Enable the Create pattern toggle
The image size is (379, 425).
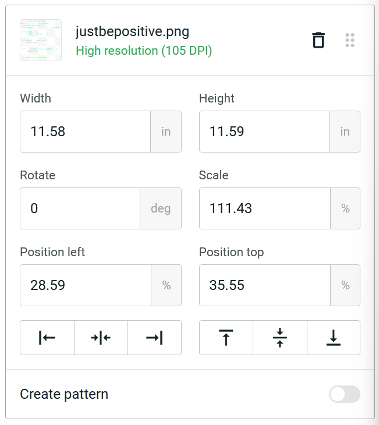tap(344, 394)
